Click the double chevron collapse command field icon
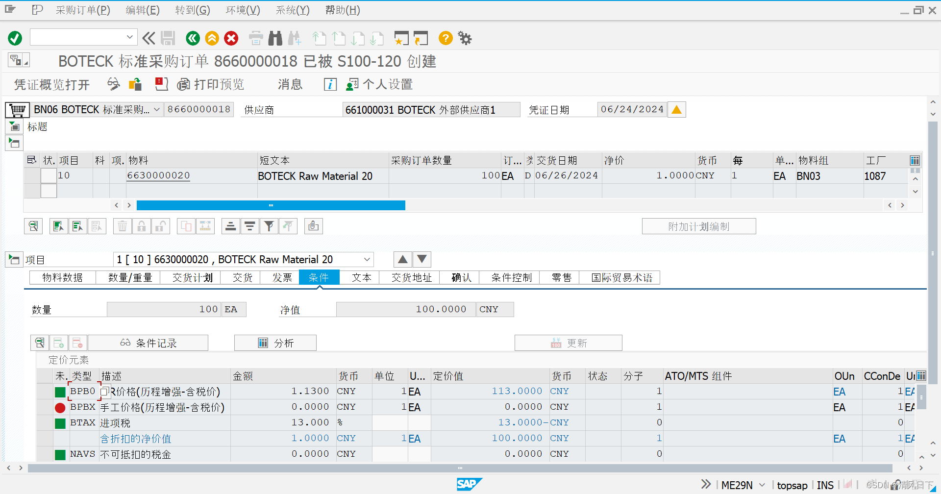Viewport: 941px width, 494px height. coord(149,38)
